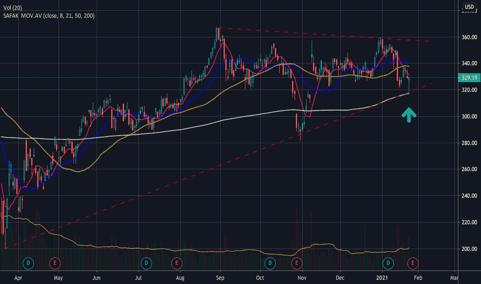The width and height of the screenshot is (481, 284).
Task: Click the 300.00 price axis label
Action: tap(469, 116)
